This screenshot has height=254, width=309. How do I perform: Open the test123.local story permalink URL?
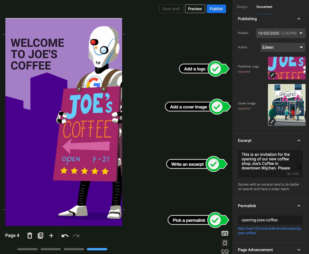click(x=269, y=231)
